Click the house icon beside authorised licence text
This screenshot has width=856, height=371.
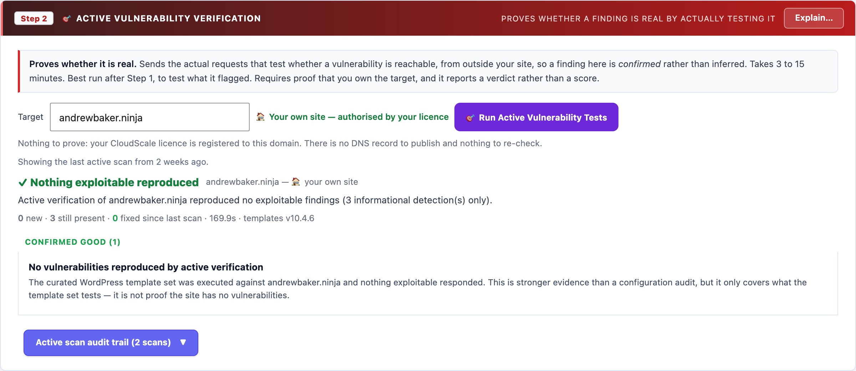260,117
